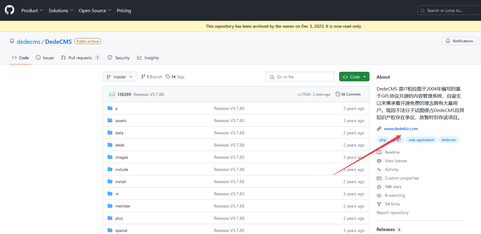Open the special folder
481x234 pixels.
tap(121, 231)
